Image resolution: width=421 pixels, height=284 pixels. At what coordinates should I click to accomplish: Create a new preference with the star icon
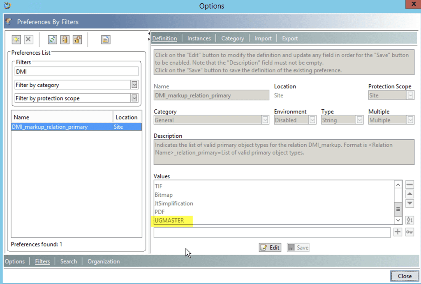16,39
